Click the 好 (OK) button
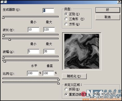 tap(108, 10)
